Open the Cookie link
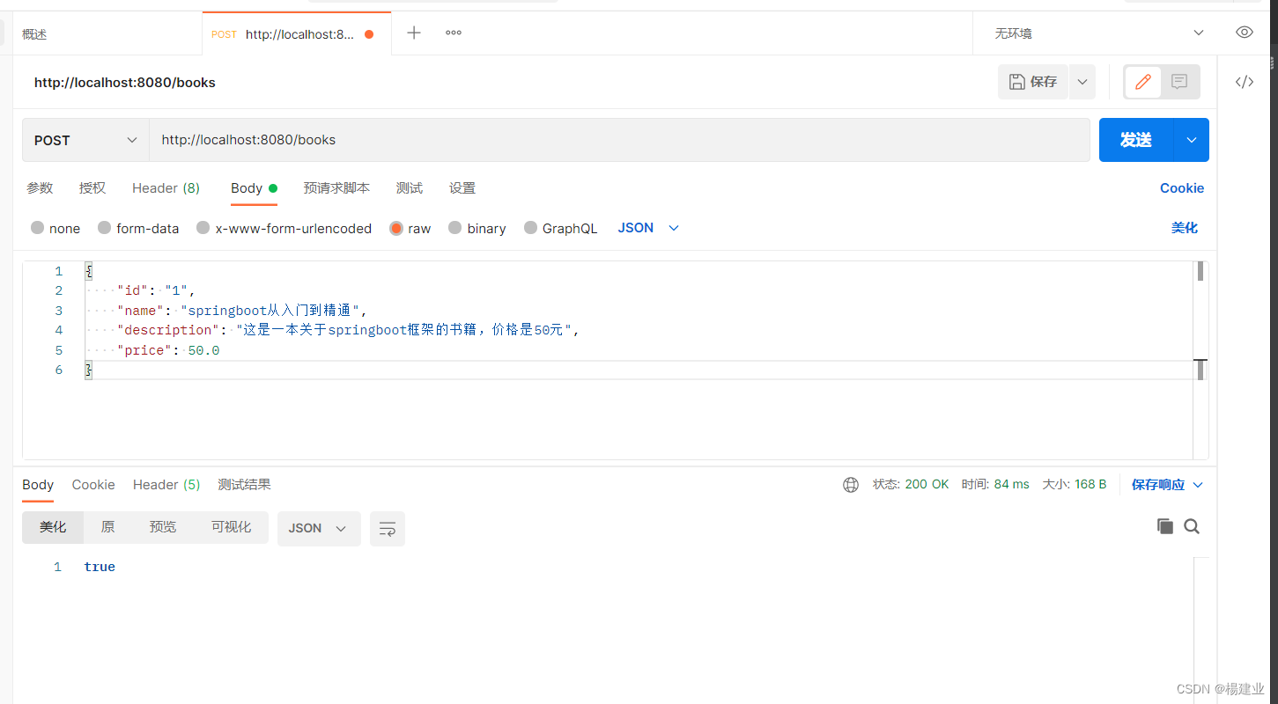Image resolution: width=1278 pixels, height=704 pixels. point(1182,187)
